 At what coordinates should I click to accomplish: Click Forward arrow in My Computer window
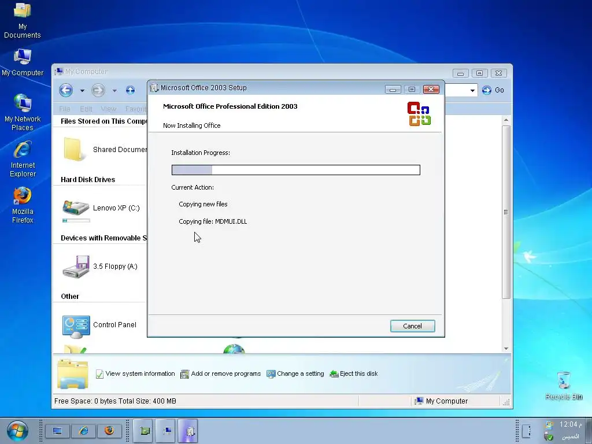click(x=98, y=90)
